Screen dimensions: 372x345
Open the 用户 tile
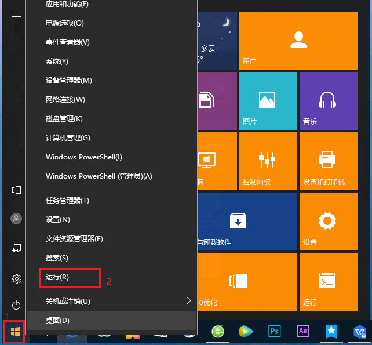coord(298,40)
